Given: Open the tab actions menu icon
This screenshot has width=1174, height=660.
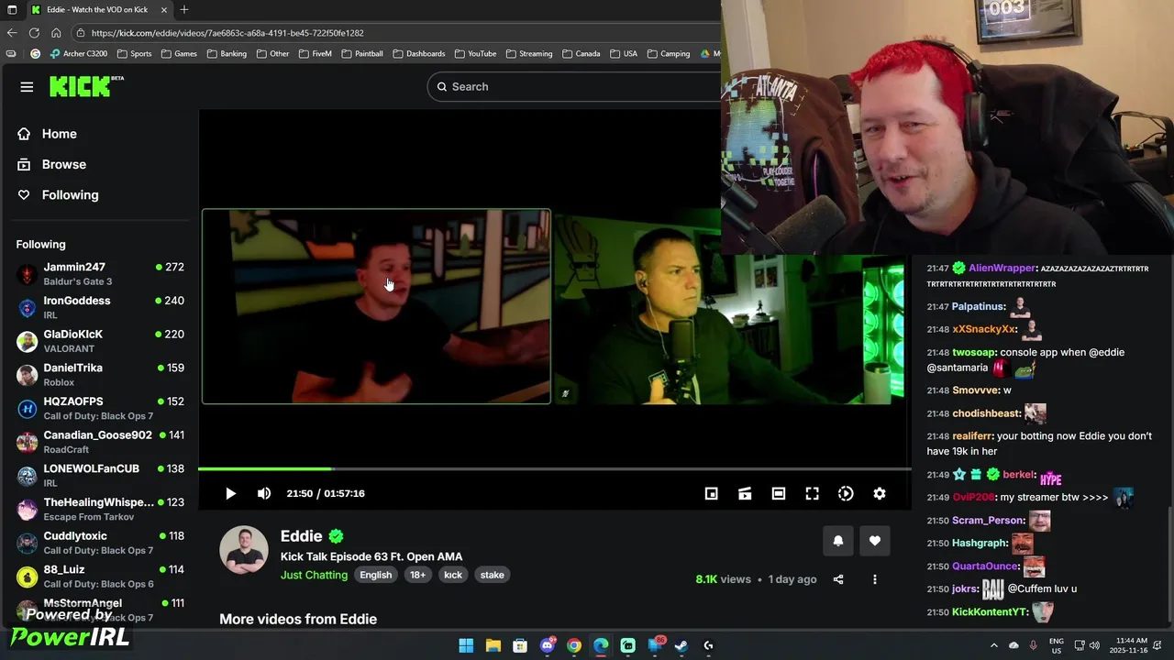Looking at the screenshot, I should 12,9.
